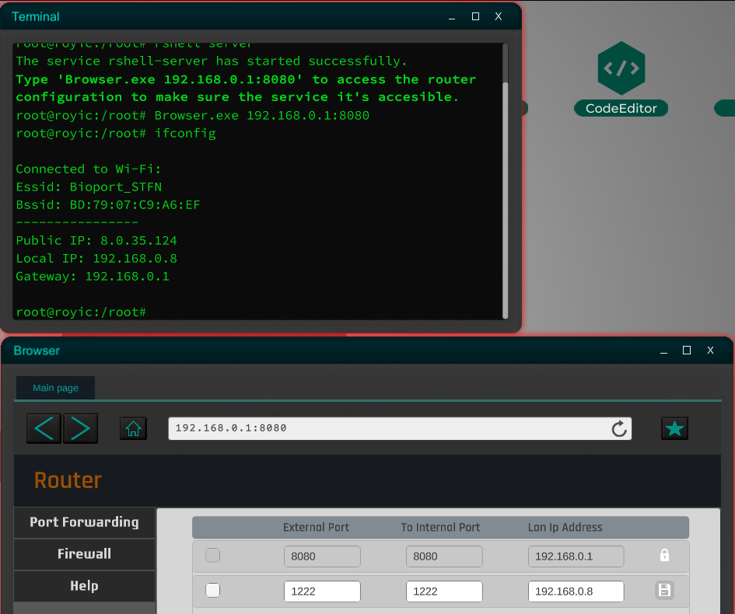Click 'Connected to Wi-Fi:' line
This screenshot has width=735, height=614.
[x=89, y=169]
